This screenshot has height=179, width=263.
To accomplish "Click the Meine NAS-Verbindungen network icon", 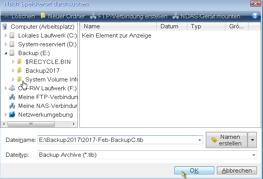I will click(12, 106).
